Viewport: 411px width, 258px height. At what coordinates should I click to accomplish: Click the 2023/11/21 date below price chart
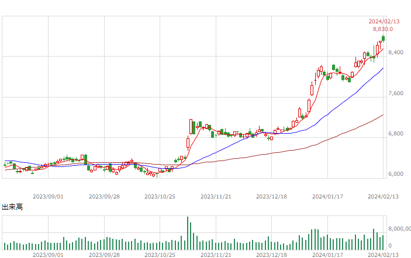pyautogui.click(x=216, y=197)
